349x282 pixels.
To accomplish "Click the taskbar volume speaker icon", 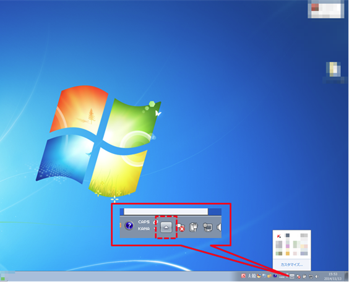I will point(317,276).
